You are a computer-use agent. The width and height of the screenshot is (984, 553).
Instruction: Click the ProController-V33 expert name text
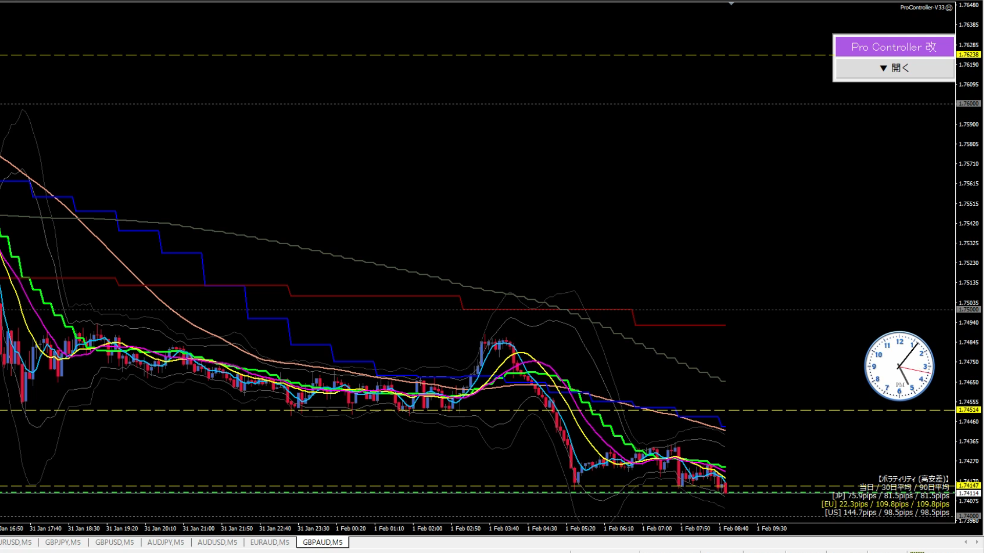[x=922, y=8]
